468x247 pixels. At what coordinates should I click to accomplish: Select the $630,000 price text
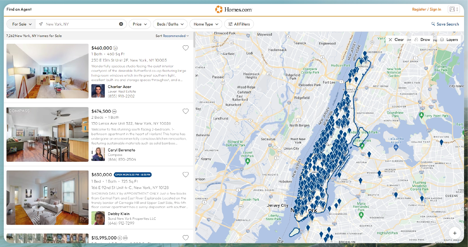pos(102,175)
